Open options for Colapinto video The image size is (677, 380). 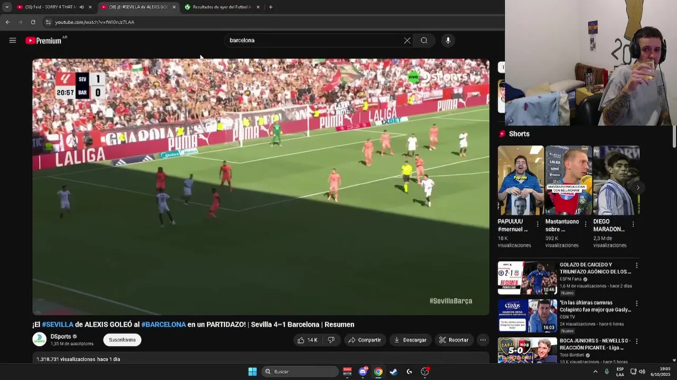coord(636,303)
